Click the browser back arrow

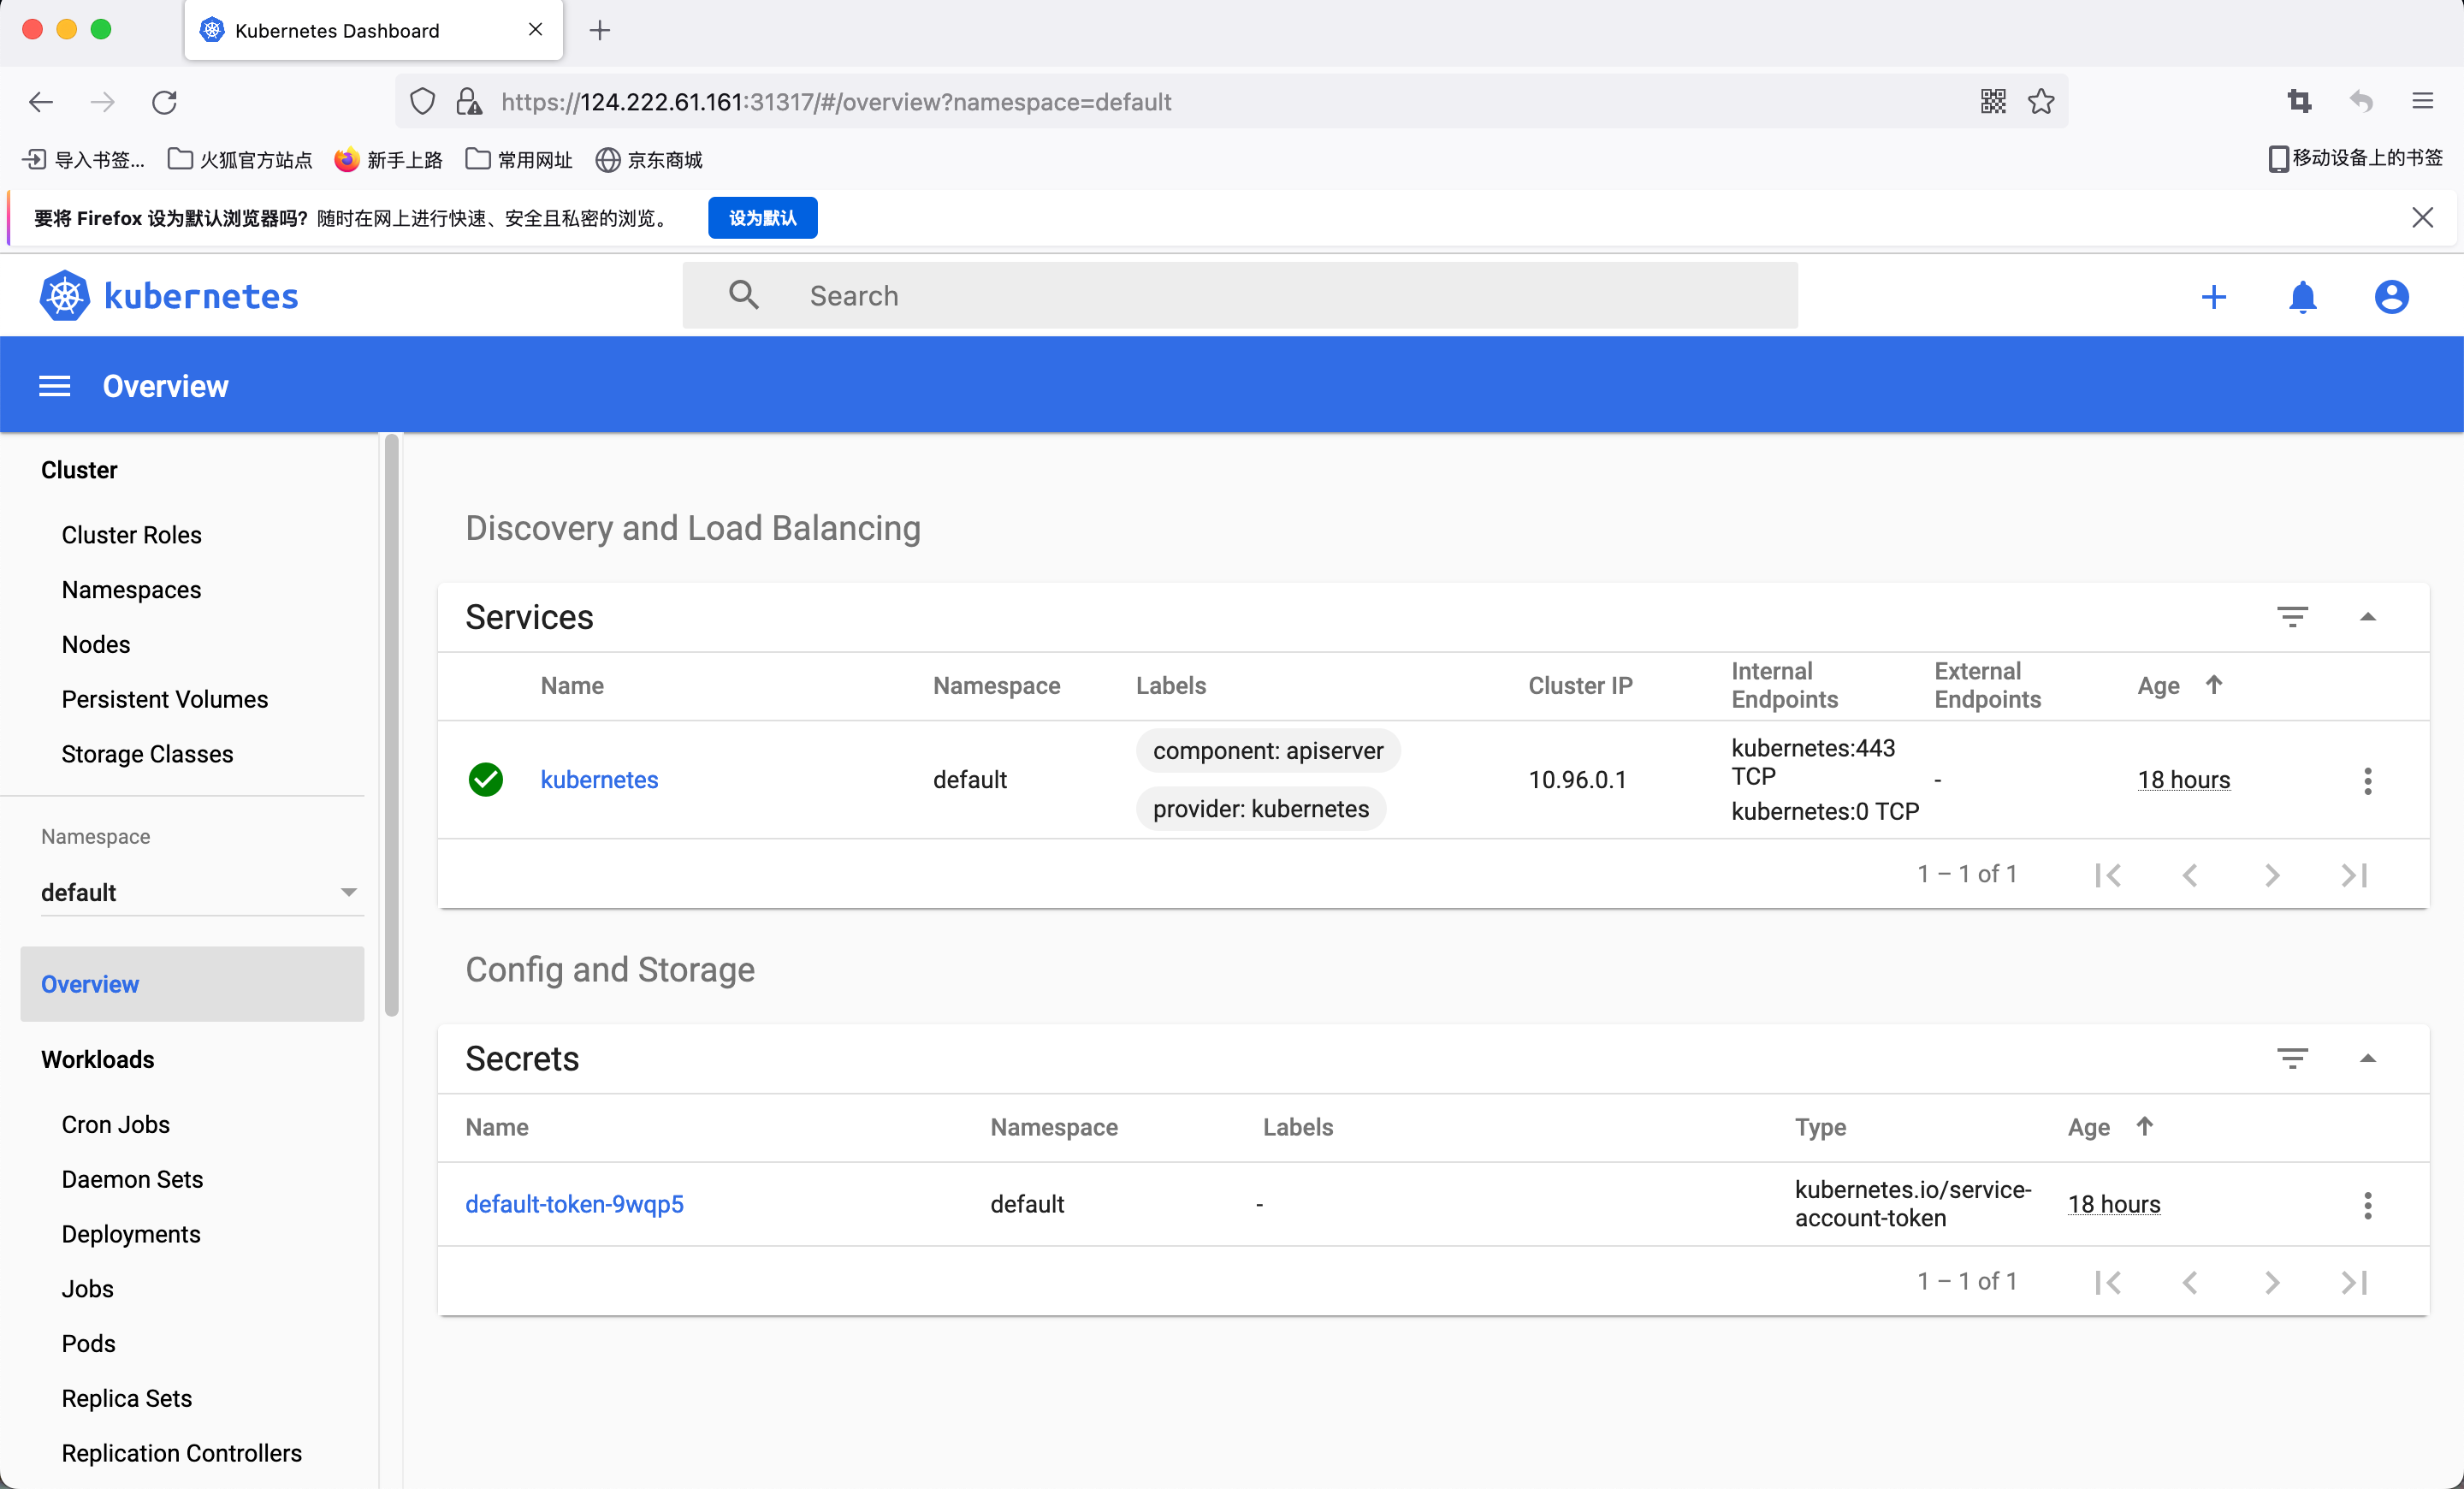(x=41, y=102)
